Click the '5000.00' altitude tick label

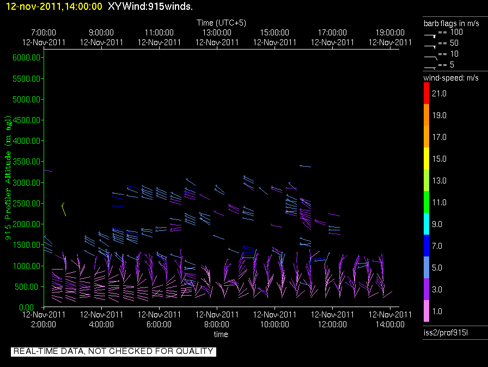tap(27, 100)
